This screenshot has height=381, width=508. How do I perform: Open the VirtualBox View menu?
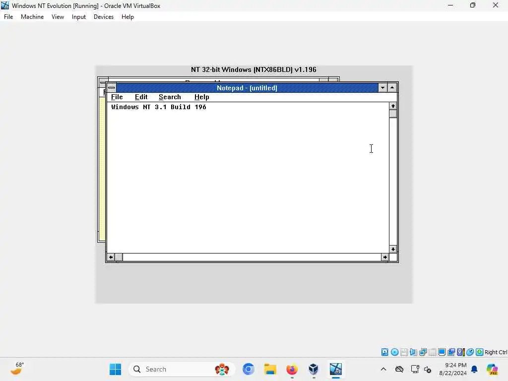(x=58, y=17)
